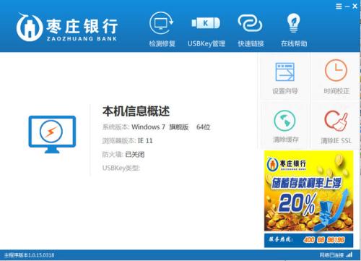Launch the 设置向导 setup wizard
This screenshot has width=361, height=261.
point(285,77)
